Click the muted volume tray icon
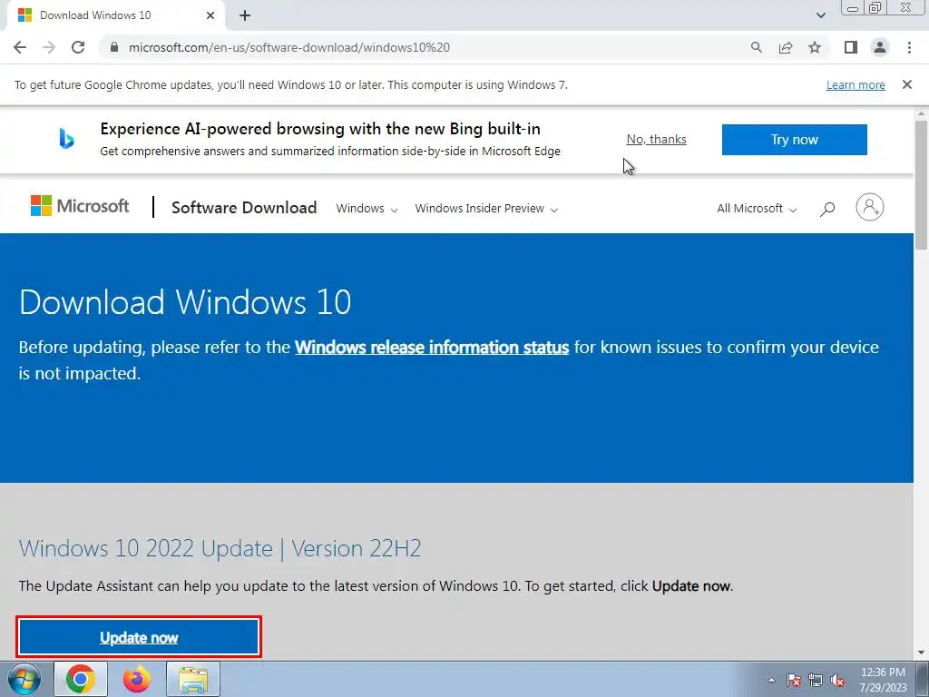The image size is (929, 697). 837,680
